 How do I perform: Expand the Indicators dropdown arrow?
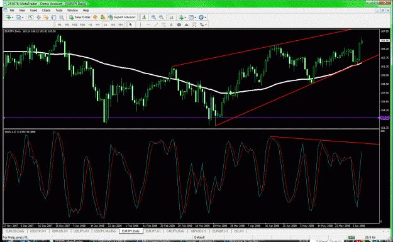pyautogui.click(x=185, y=18)
